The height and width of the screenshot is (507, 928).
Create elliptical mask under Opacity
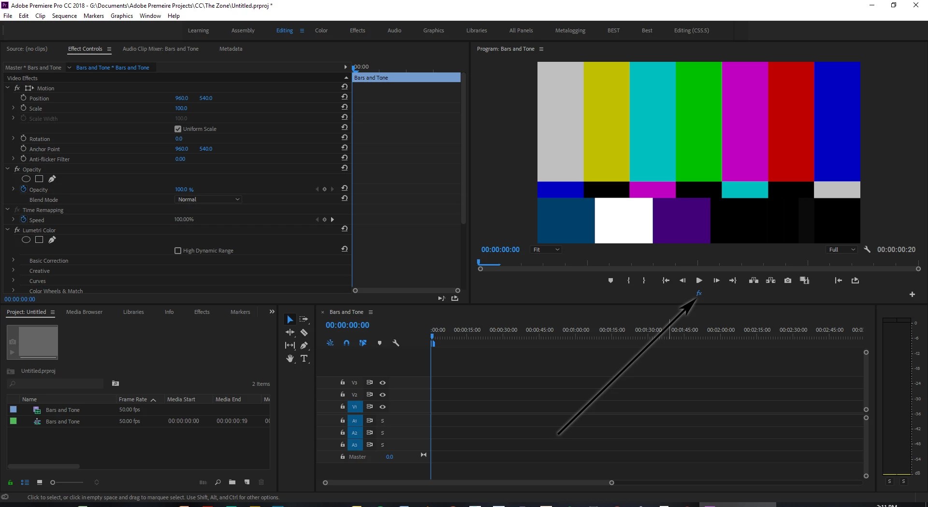26,179
